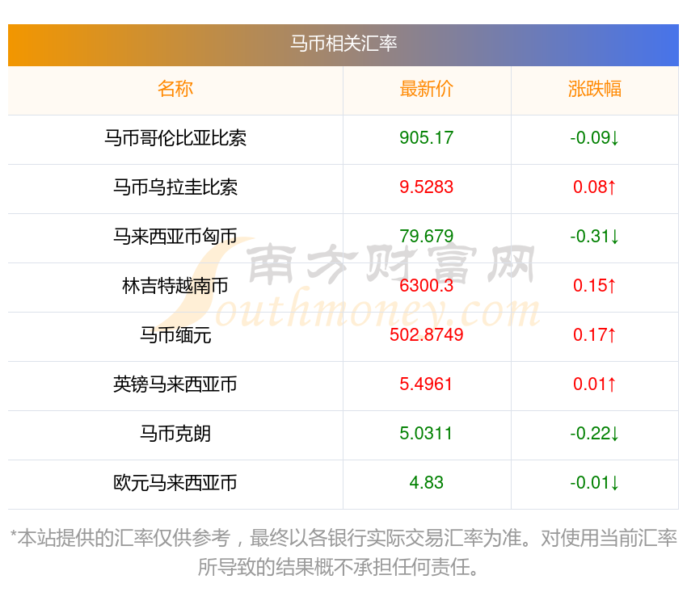Click change value 0.08↑

click(595, 187)
